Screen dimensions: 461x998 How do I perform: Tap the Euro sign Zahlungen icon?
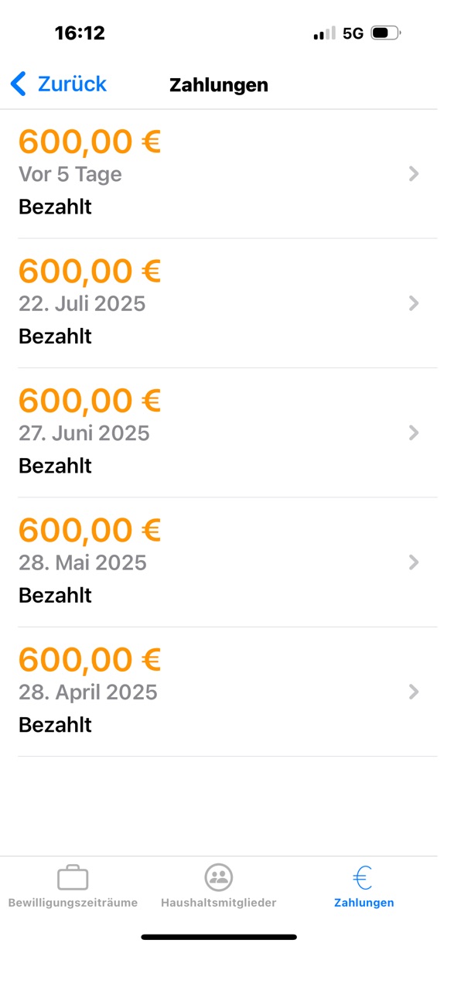[x=363, y=877]
